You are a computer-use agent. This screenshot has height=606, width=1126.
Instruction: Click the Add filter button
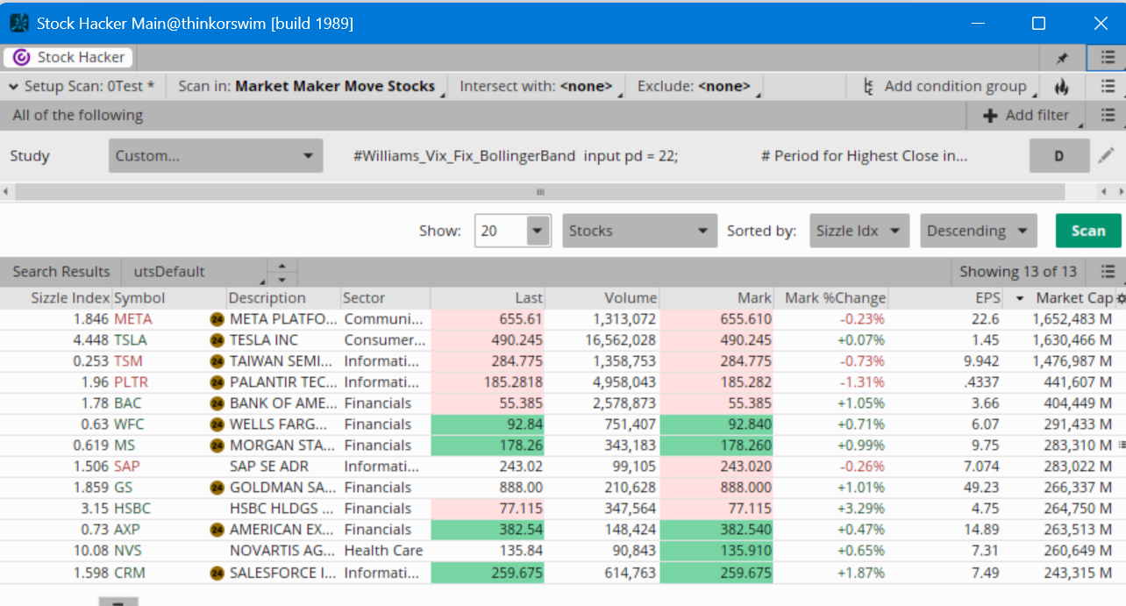(x=1026, y=116)
